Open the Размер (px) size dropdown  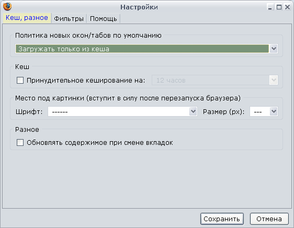[x=264, y=111]
